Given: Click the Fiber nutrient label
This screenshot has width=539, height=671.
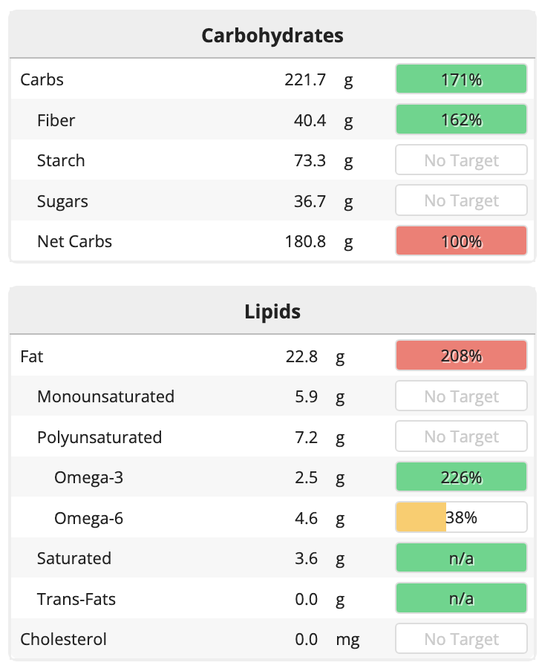Looking at the screenshot, I should click(56, 120).
